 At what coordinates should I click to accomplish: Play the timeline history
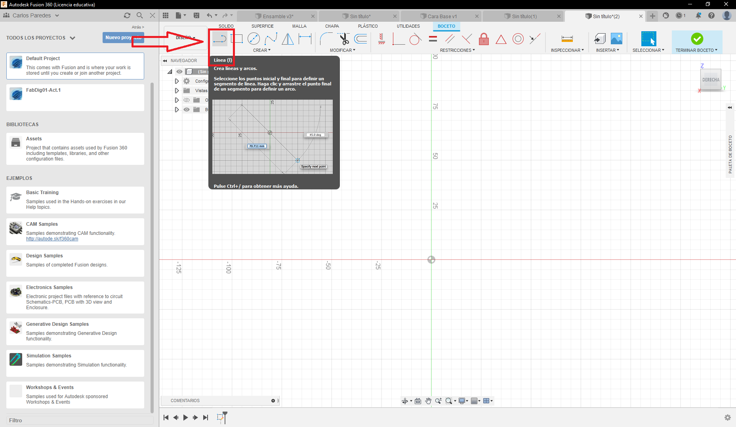(x=185, y=418)
